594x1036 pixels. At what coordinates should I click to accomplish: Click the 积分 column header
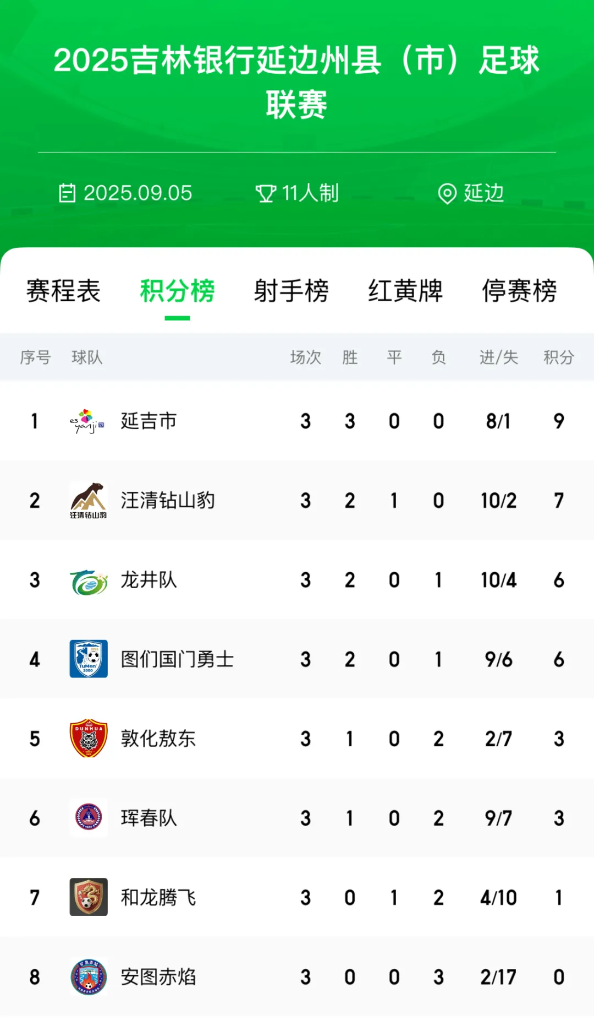[558, 357]
